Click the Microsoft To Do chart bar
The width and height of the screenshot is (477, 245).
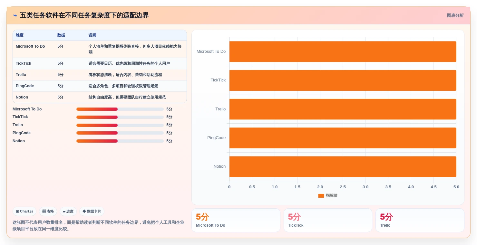343,52
